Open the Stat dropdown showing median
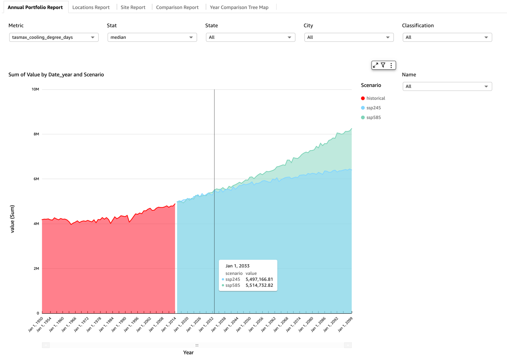507x359 pixels. pos(152,37)
